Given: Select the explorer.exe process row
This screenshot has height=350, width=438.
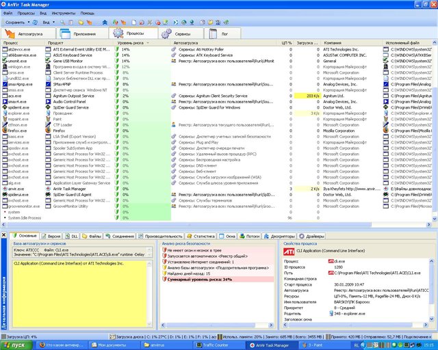Looking at the screenshot, I should coord(216,113).
